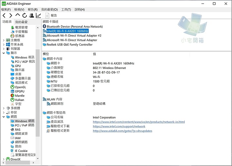The height and width of the screenshot is (166, 232).
Task: Open the graph chart toolbar icon
Action: tap(38, 15)
